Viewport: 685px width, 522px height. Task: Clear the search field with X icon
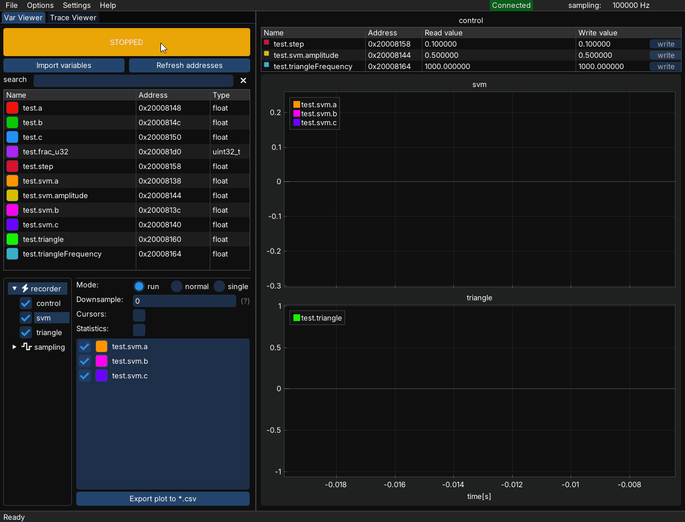coord(243,80)
